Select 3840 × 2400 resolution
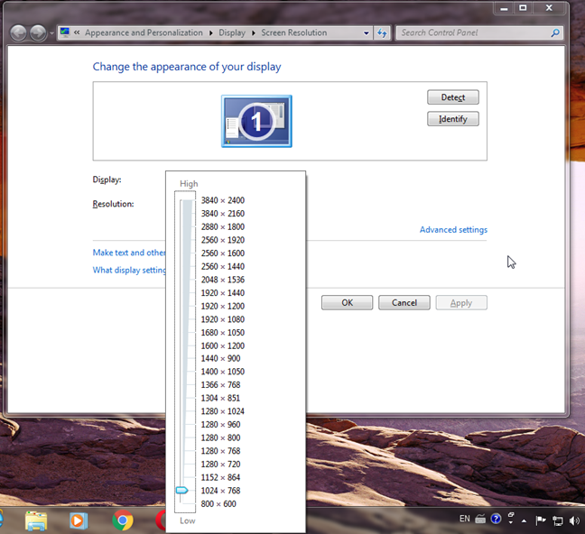The height and width of the screenshot is (534, 585). click(223, 200)
